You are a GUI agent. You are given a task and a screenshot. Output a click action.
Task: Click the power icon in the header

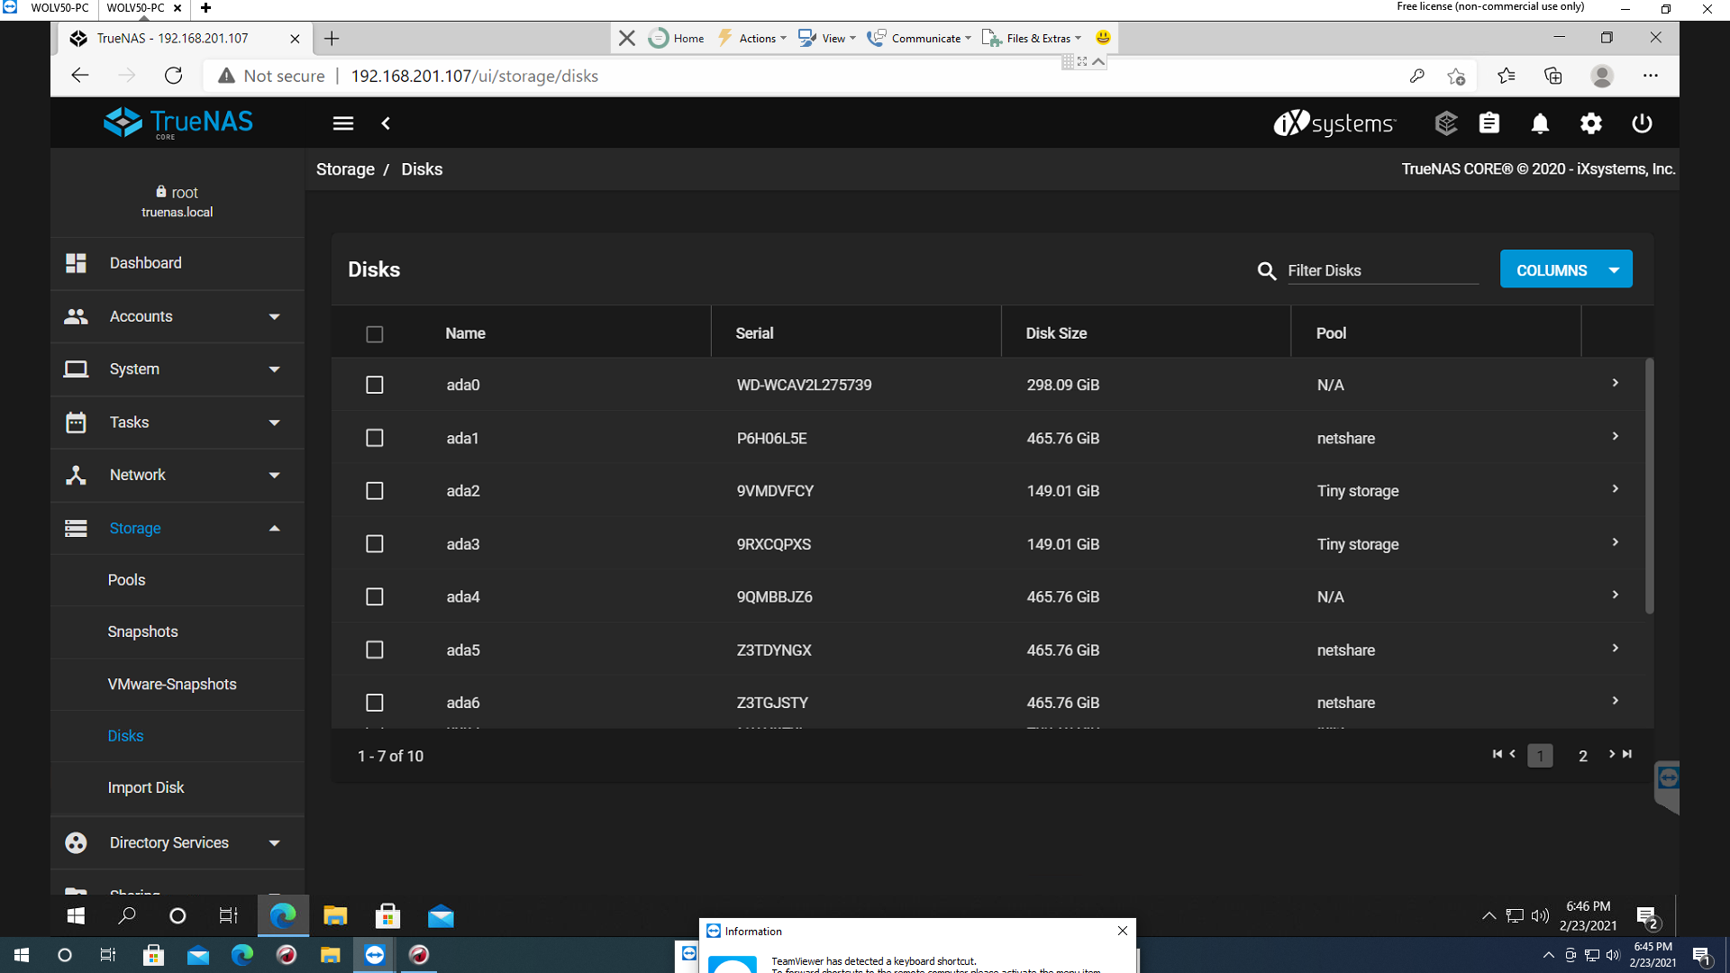click(x=1642, y=123)
